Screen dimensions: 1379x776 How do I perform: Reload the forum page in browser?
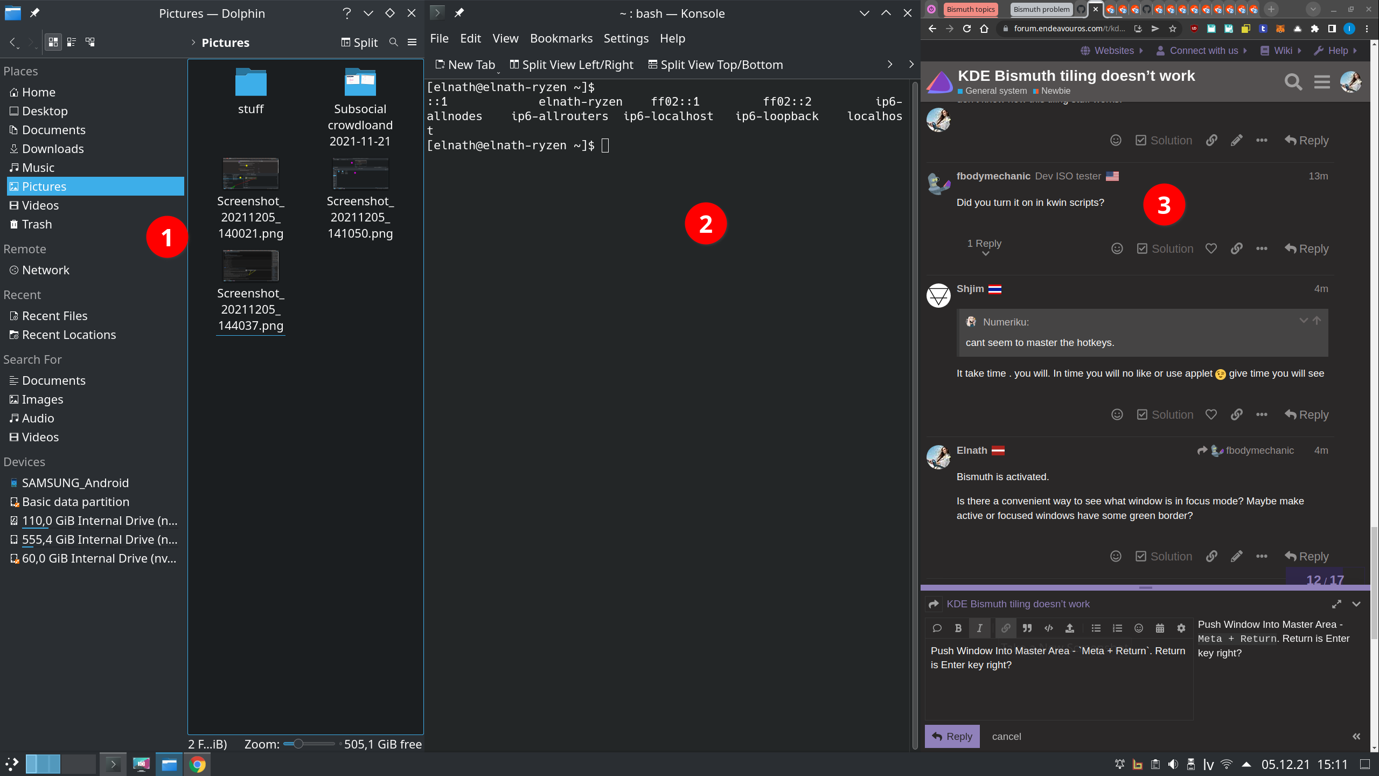(x=967, y=29)
